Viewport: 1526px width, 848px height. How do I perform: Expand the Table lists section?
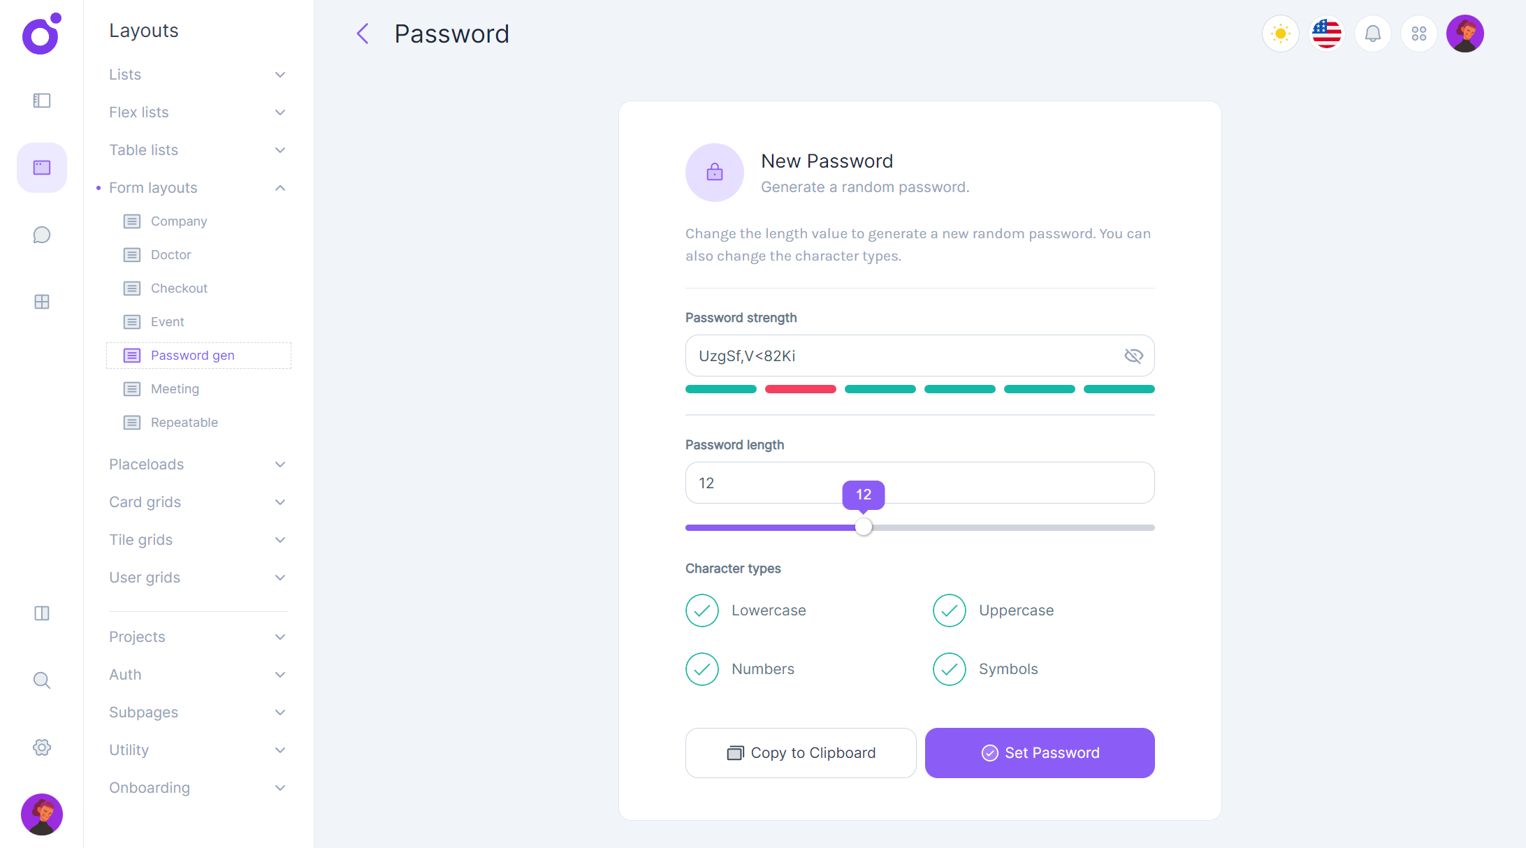point(198,150)
